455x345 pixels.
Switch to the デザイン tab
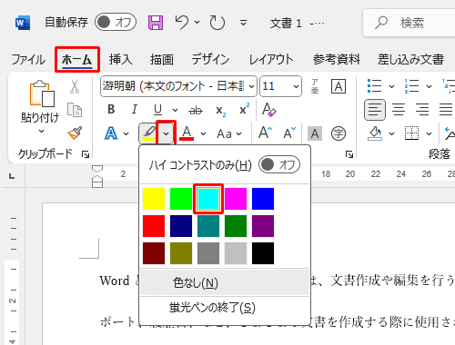(x=210, y=59)
